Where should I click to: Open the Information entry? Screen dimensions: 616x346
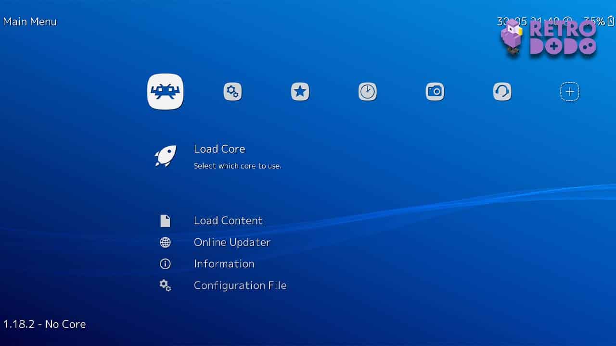pyautogui.click(x=224, y=263)
